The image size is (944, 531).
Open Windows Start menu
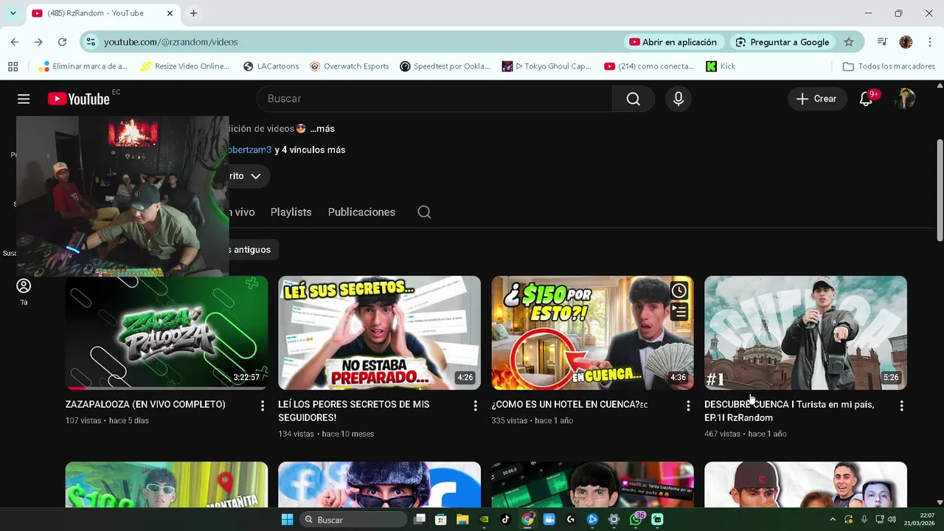click(287, 519)
